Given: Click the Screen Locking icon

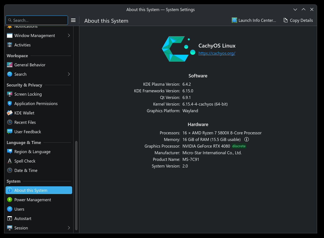Looking at the screenshot, I should pyautogui.click(x=10, y=94).
